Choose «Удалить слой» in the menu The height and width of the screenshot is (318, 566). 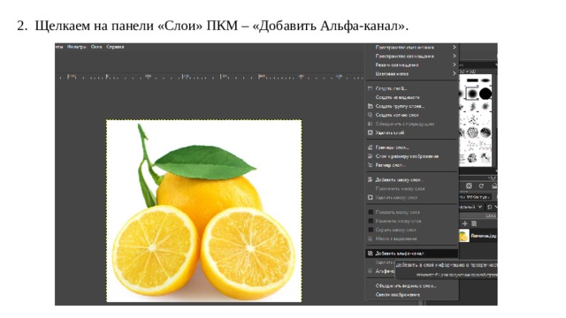(411, 132)
